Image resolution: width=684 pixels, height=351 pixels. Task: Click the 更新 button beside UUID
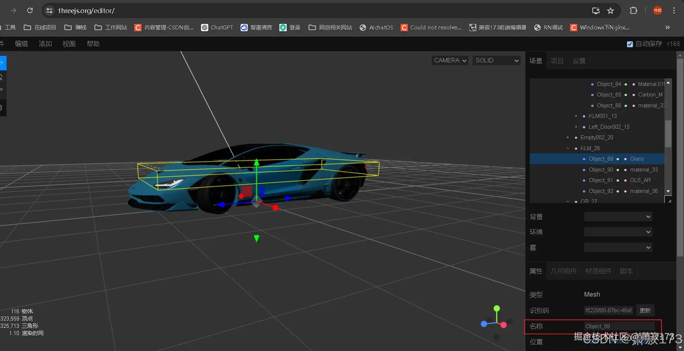click(645, 310)
